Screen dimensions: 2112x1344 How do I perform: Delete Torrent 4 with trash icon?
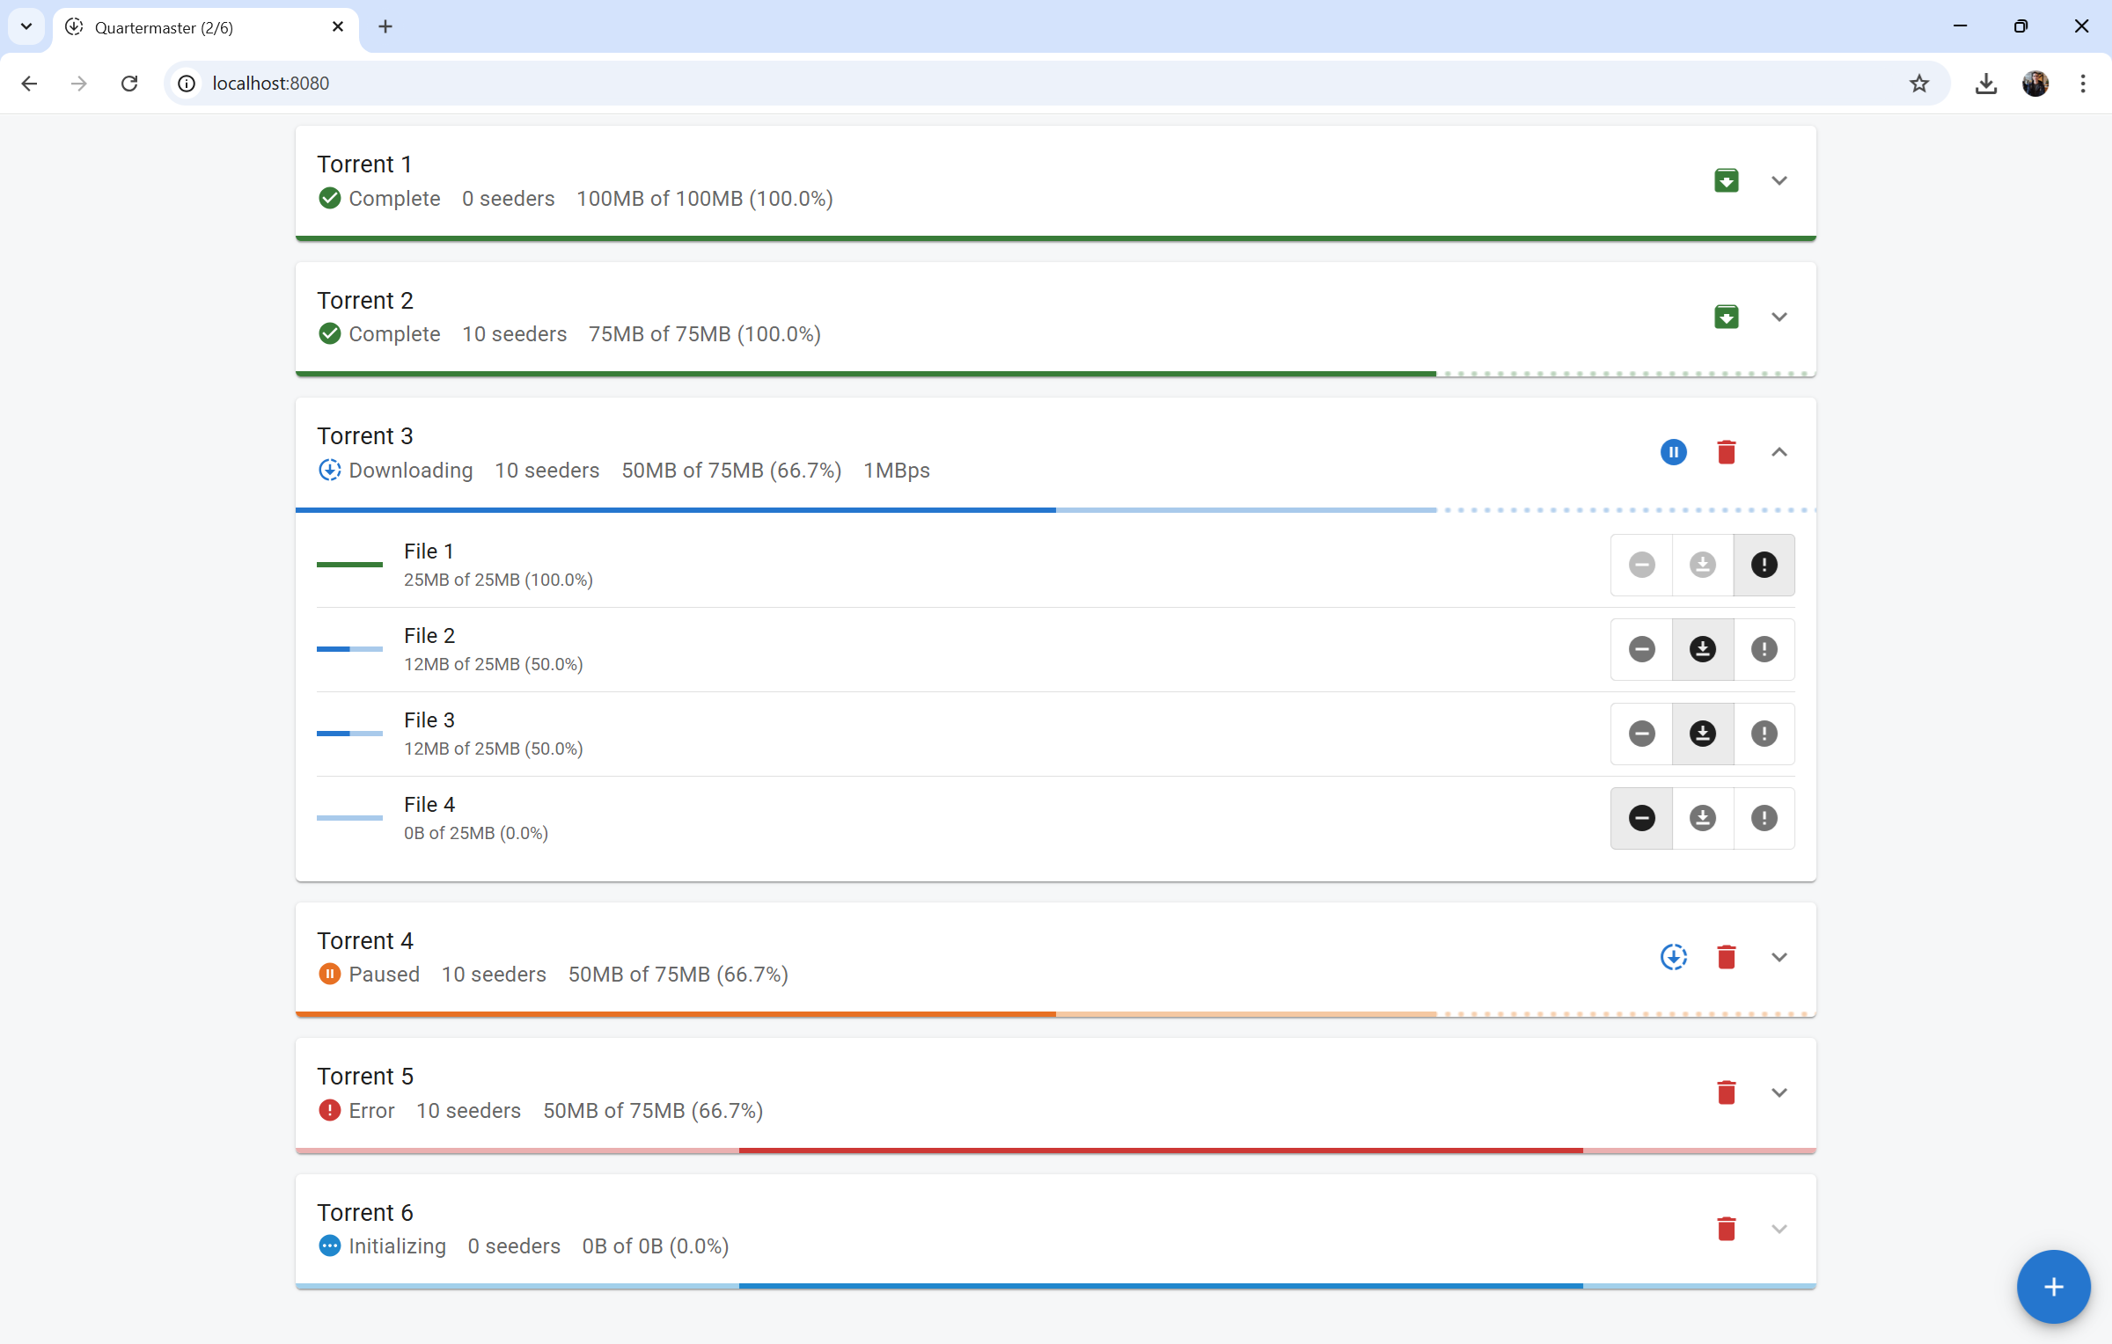(1726, 957)
